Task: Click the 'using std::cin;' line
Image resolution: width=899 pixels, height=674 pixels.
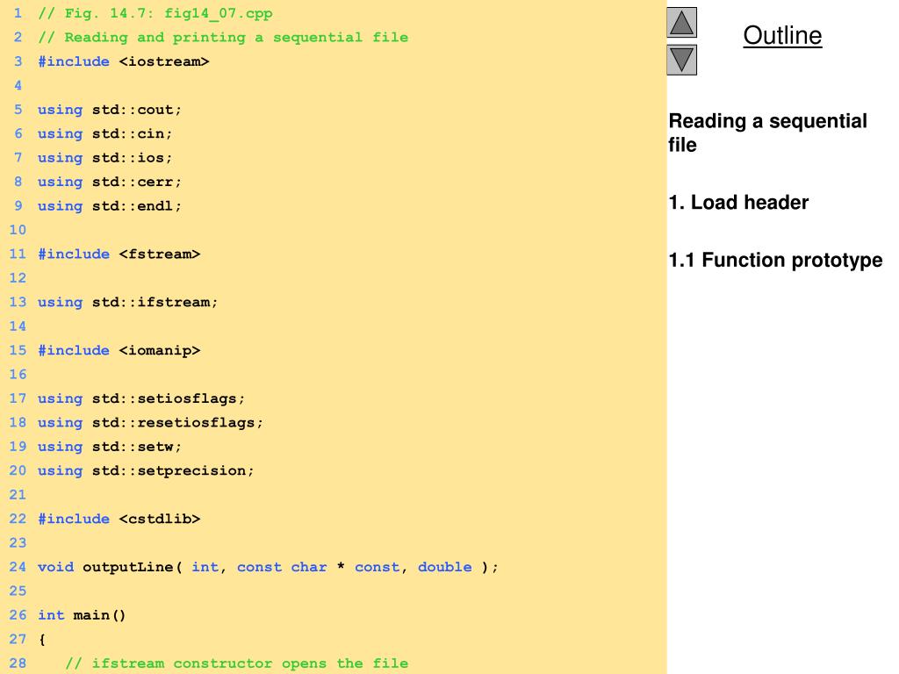Action: click(105, 133)
